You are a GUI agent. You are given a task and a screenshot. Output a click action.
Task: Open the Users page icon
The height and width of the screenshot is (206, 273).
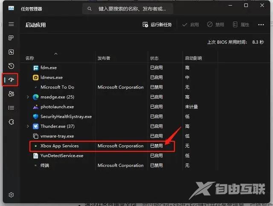(11, 94)
